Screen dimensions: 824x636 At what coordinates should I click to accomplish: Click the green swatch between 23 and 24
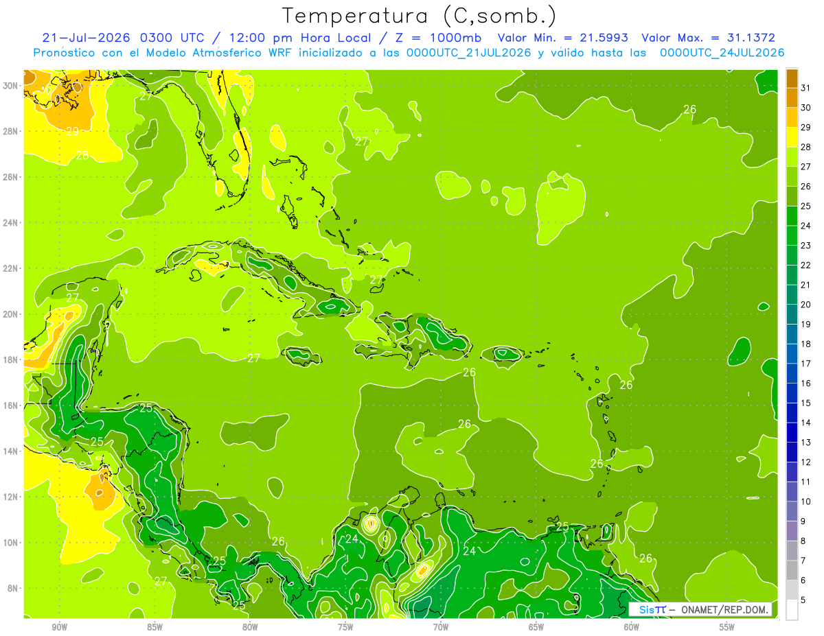[x=792, y=235]
